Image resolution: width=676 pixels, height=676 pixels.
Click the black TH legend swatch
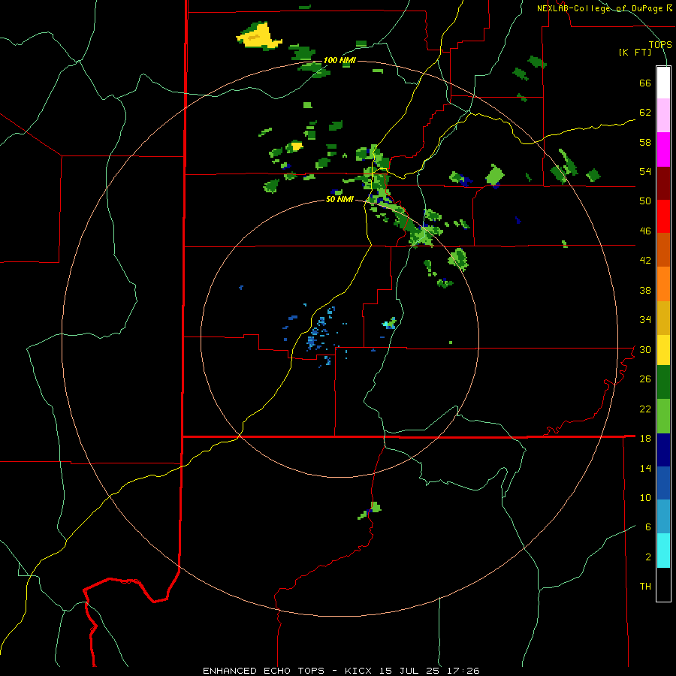pos(663,584)
